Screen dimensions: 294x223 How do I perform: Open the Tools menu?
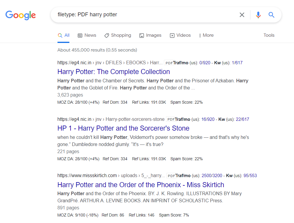coord(269,35)
